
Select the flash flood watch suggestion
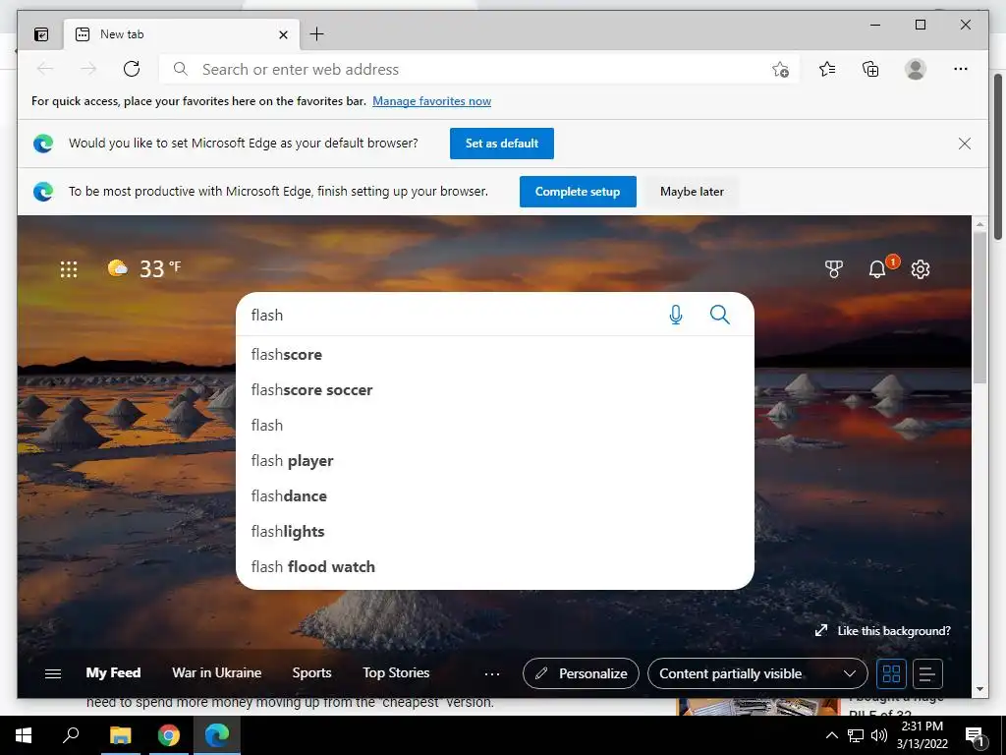(x=495, y=566)
